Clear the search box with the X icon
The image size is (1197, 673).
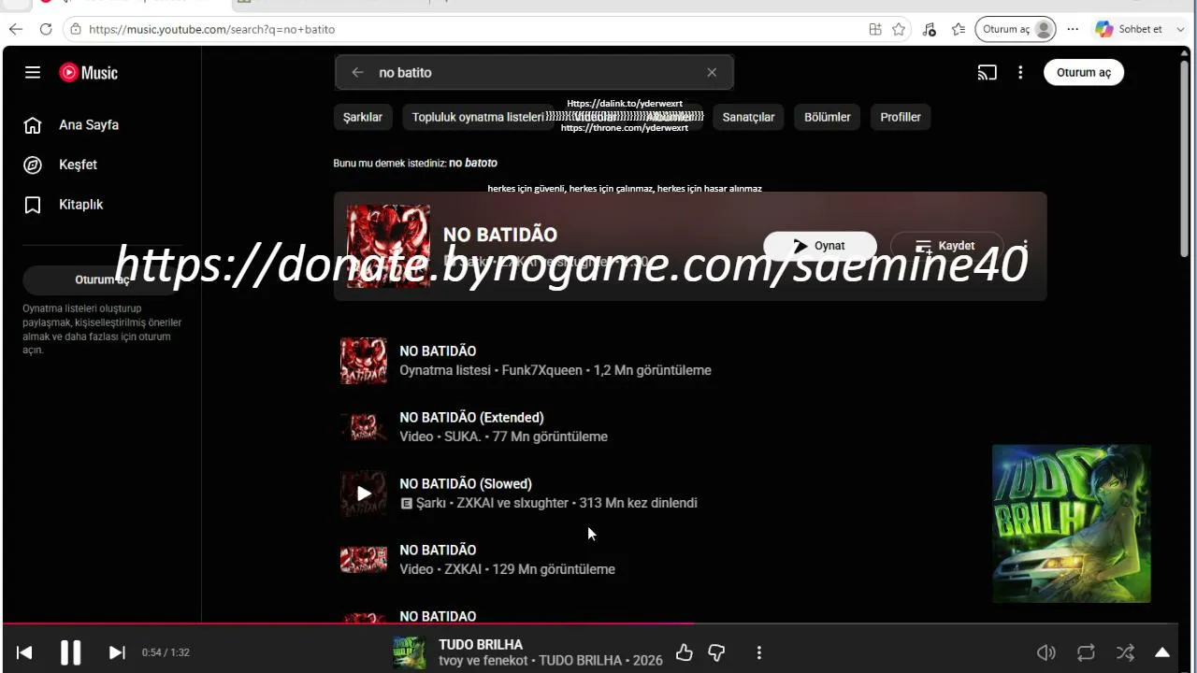click(x=712, y=72)
